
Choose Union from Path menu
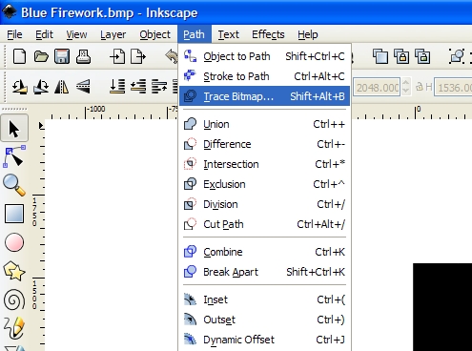[x=264, y=124]
